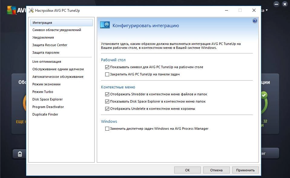The height and width of the screenshot is (178, 290).
Task: Click the AVG logo in the background window
Action: point(11,10)
